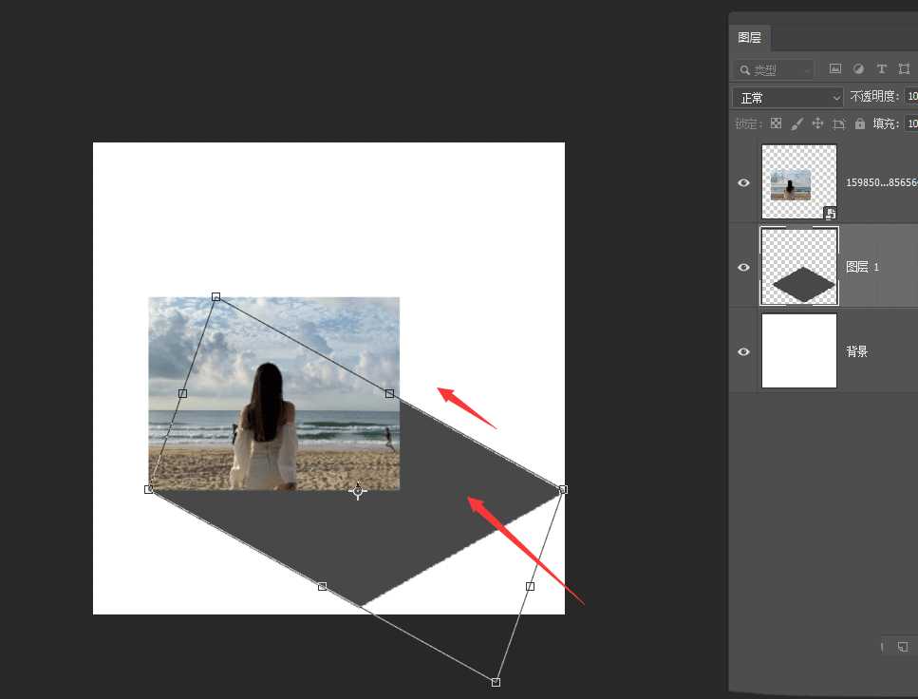Screen dimensions: 918x699
Task: Click the 填充 fill value field
Action: 910,123
